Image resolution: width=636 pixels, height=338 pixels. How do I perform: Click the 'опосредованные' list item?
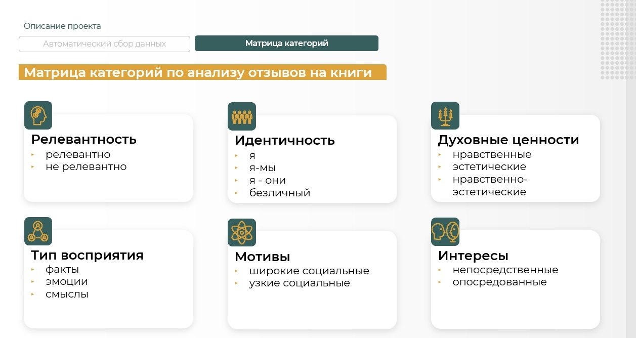[x=500, y=282]
